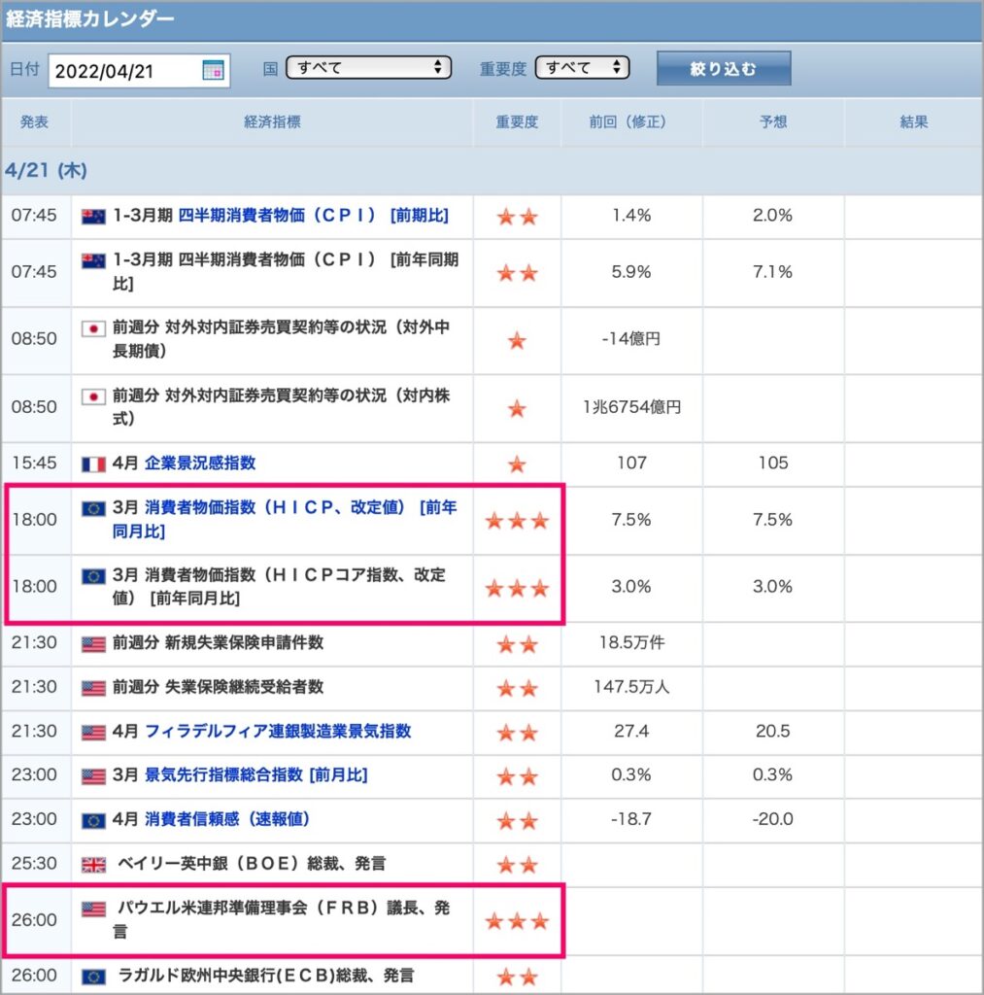Click the US flag beside 失業保険継続受給者数

pyautogui.click(x=93, y=689)
